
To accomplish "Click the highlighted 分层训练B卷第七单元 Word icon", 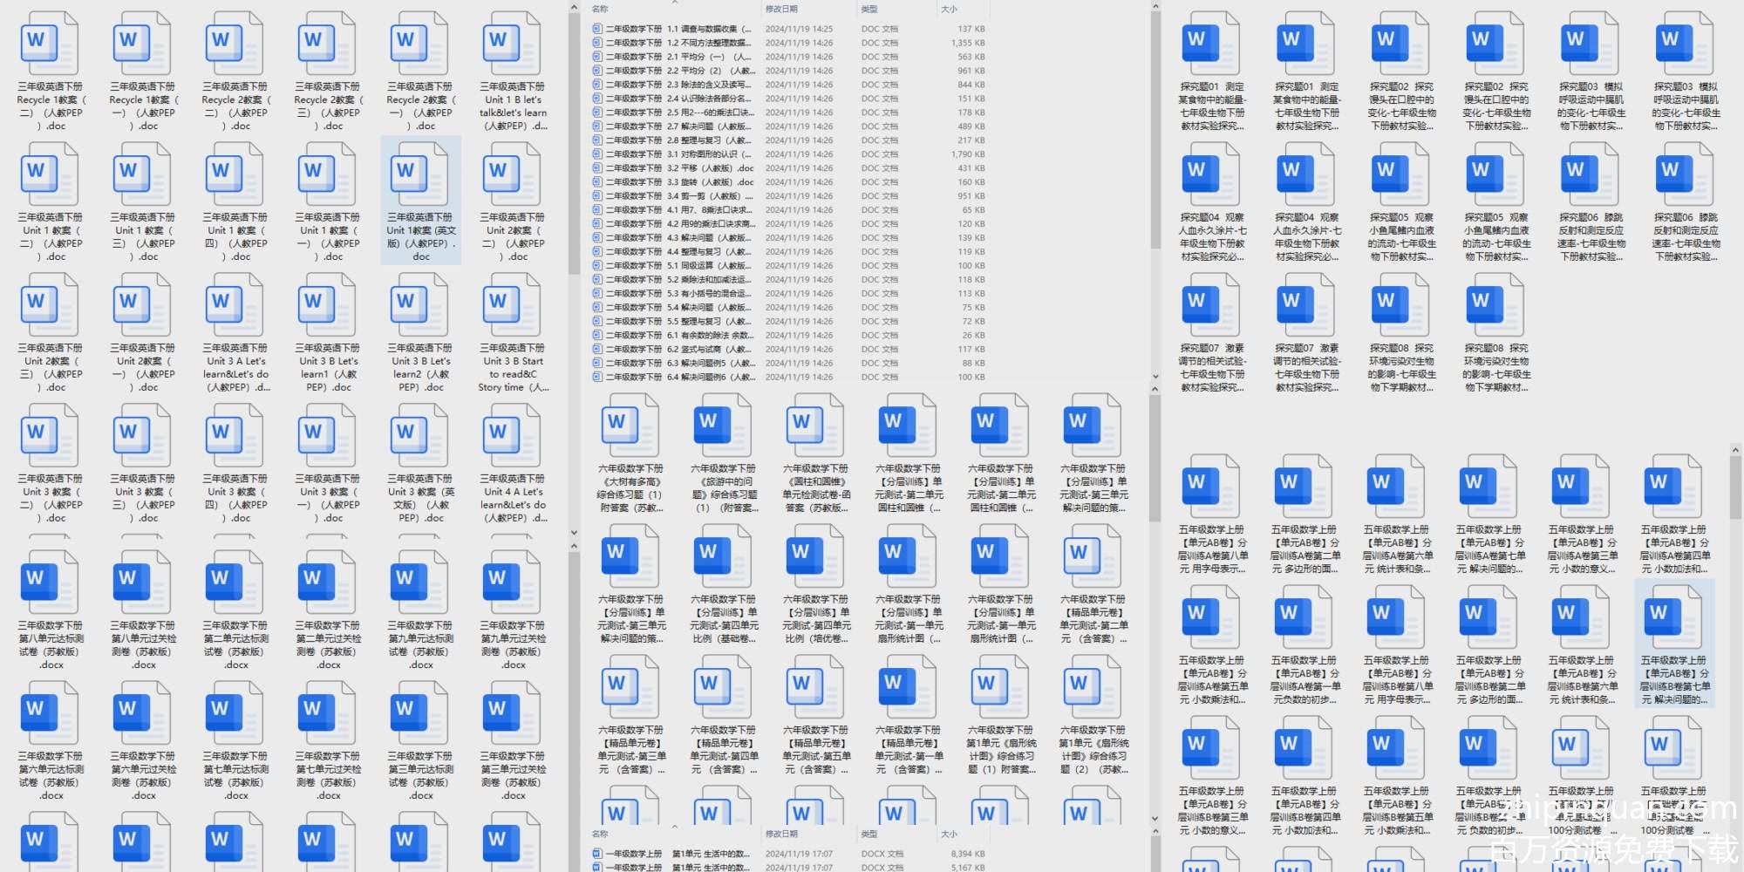I will tap(1674, 617).
